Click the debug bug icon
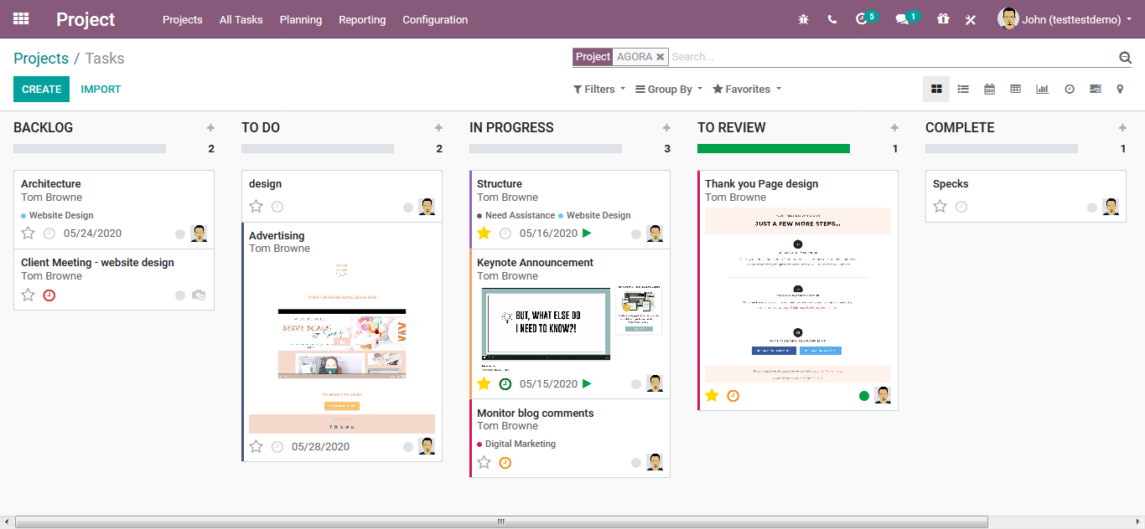 click(804, 19)
